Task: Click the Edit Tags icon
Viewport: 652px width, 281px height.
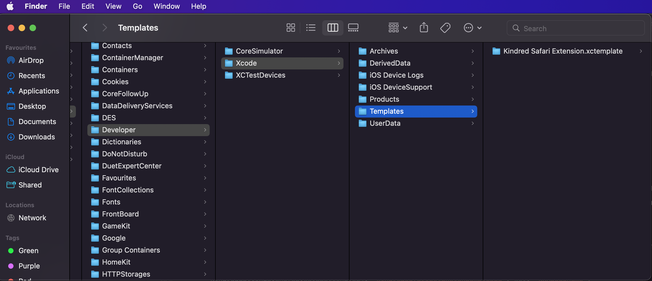Action: coord(445,28)
